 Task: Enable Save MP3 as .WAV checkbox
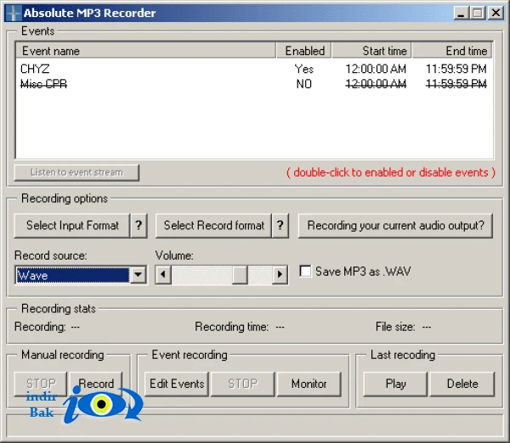point(305,272)
